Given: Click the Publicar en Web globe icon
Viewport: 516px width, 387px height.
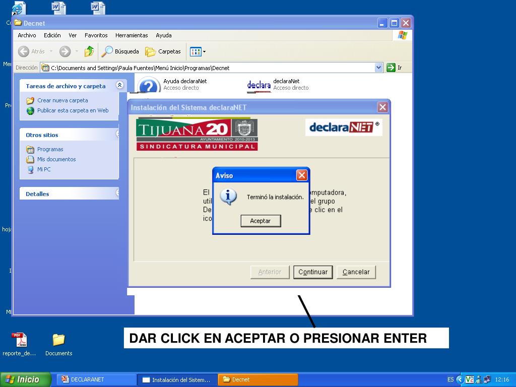Looking at the screenshot, I should coord(30,110).
